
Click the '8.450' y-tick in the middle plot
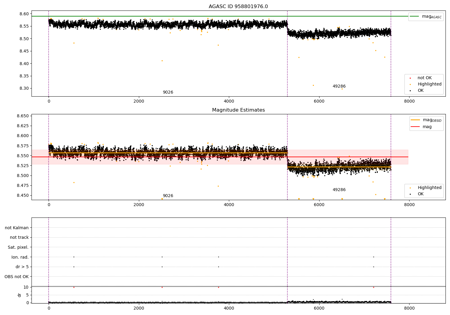23,195
